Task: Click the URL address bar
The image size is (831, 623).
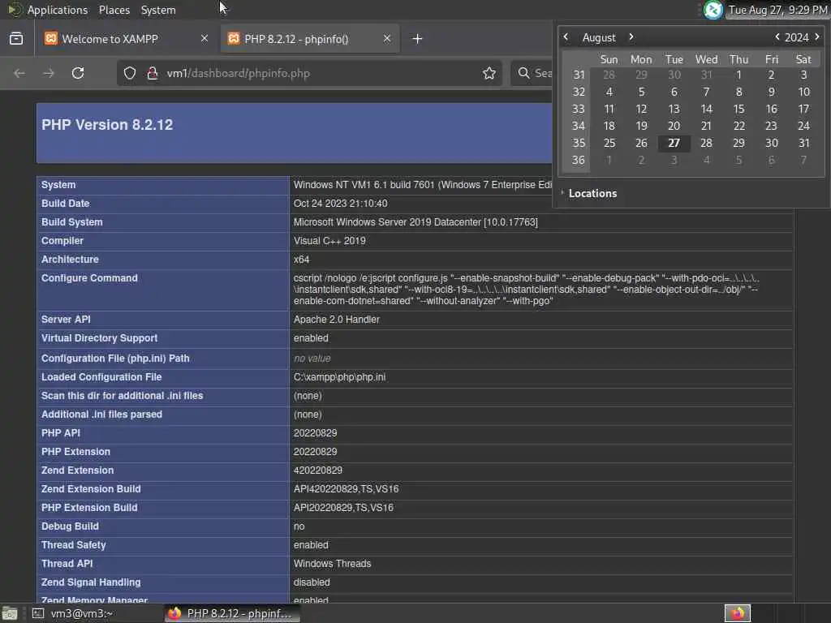Action: pos(310,73)
